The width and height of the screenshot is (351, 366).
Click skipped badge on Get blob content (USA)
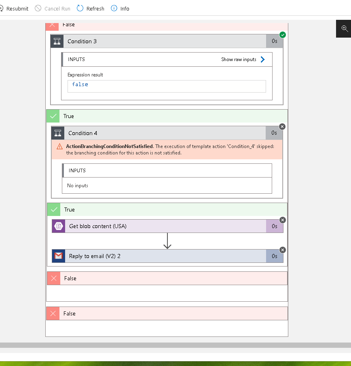(x=282, y=220)
